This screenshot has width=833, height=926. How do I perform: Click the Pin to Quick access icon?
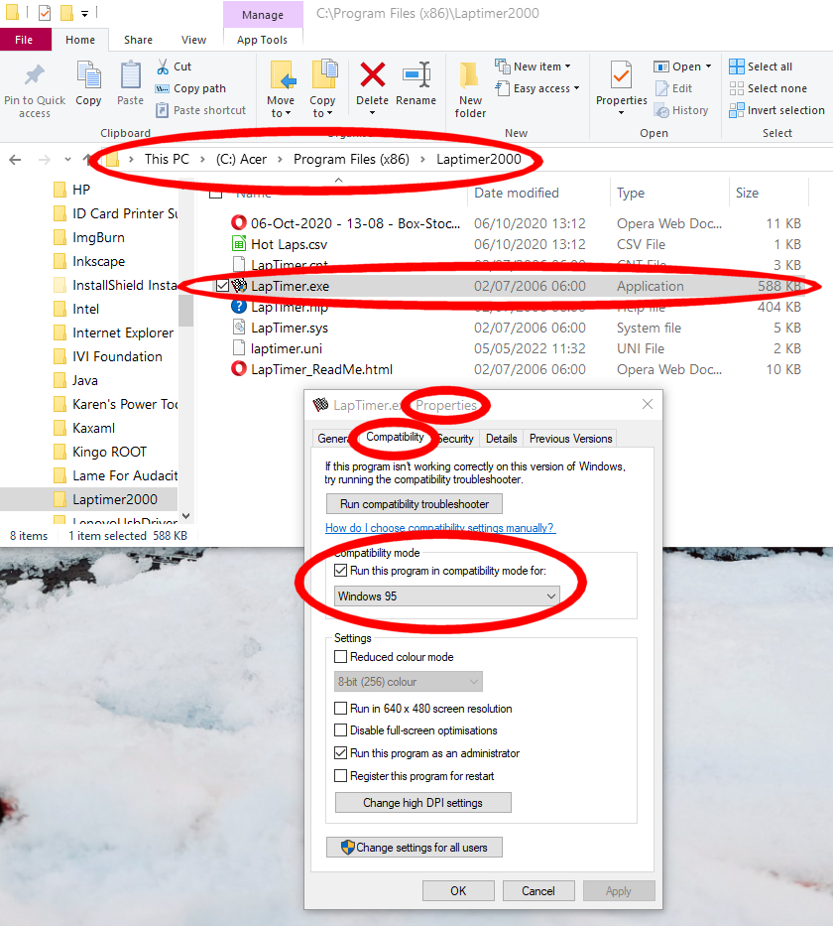(x=35, y=76)
